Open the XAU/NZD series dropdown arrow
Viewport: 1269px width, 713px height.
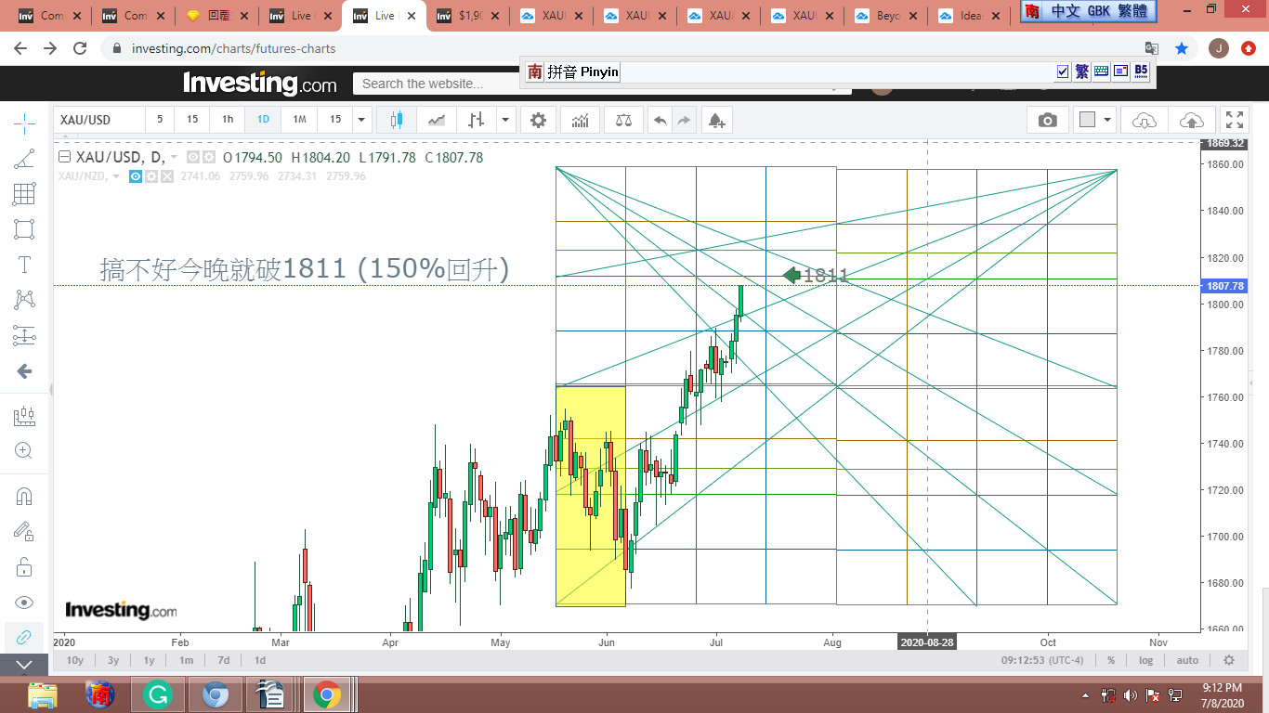[116, 176]
